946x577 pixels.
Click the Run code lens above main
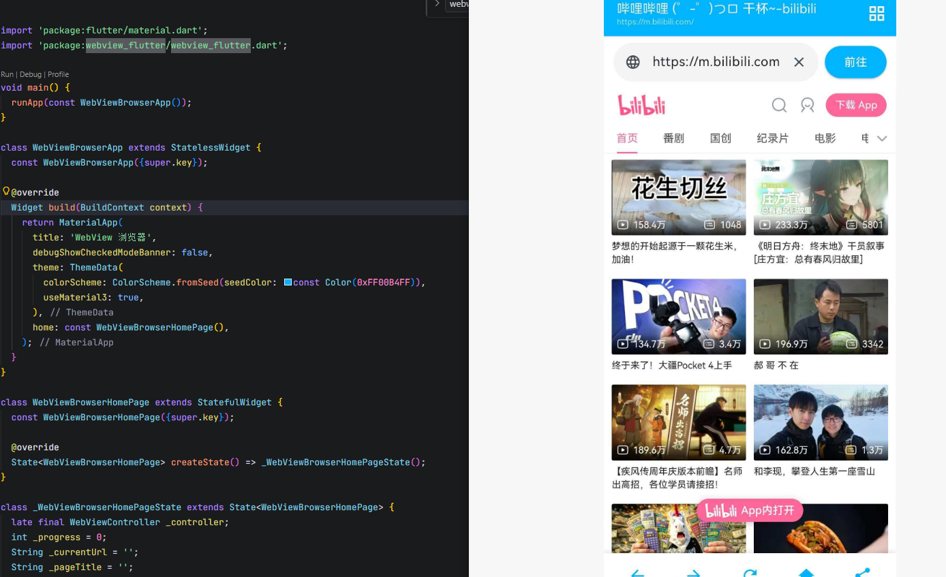click(x=7, y=74)
